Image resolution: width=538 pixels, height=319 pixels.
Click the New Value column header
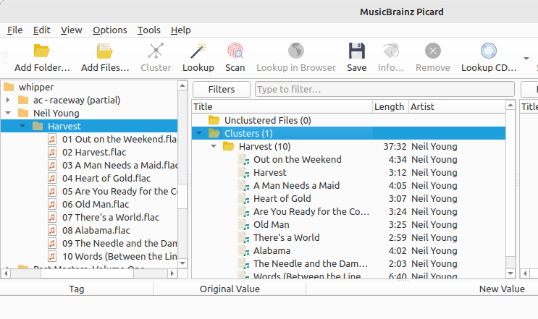(502, 289)
